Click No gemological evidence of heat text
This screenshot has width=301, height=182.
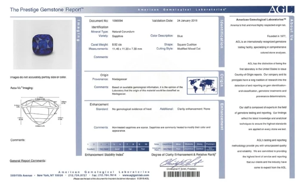(x=132, y=109)
